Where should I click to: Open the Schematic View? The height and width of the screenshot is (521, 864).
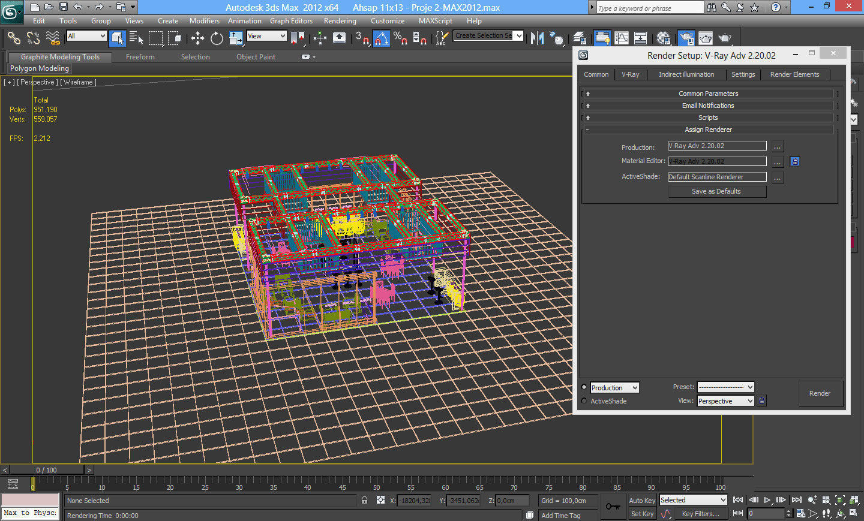[641, 38]
